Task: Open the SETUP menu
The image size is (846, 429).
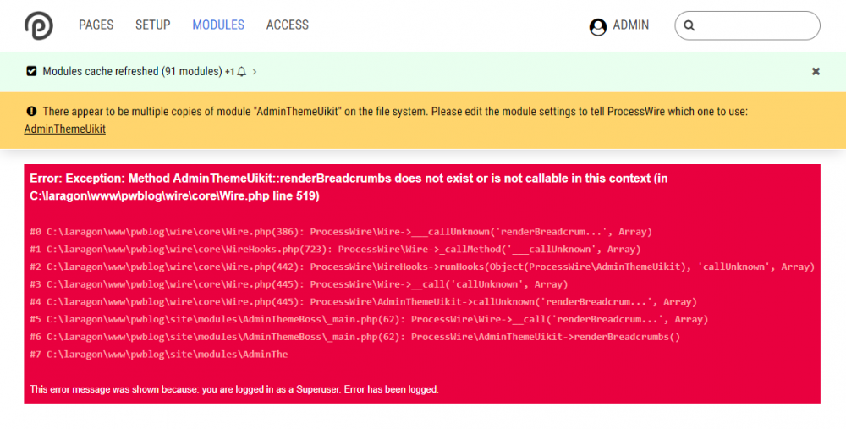Action: point(152,25)
